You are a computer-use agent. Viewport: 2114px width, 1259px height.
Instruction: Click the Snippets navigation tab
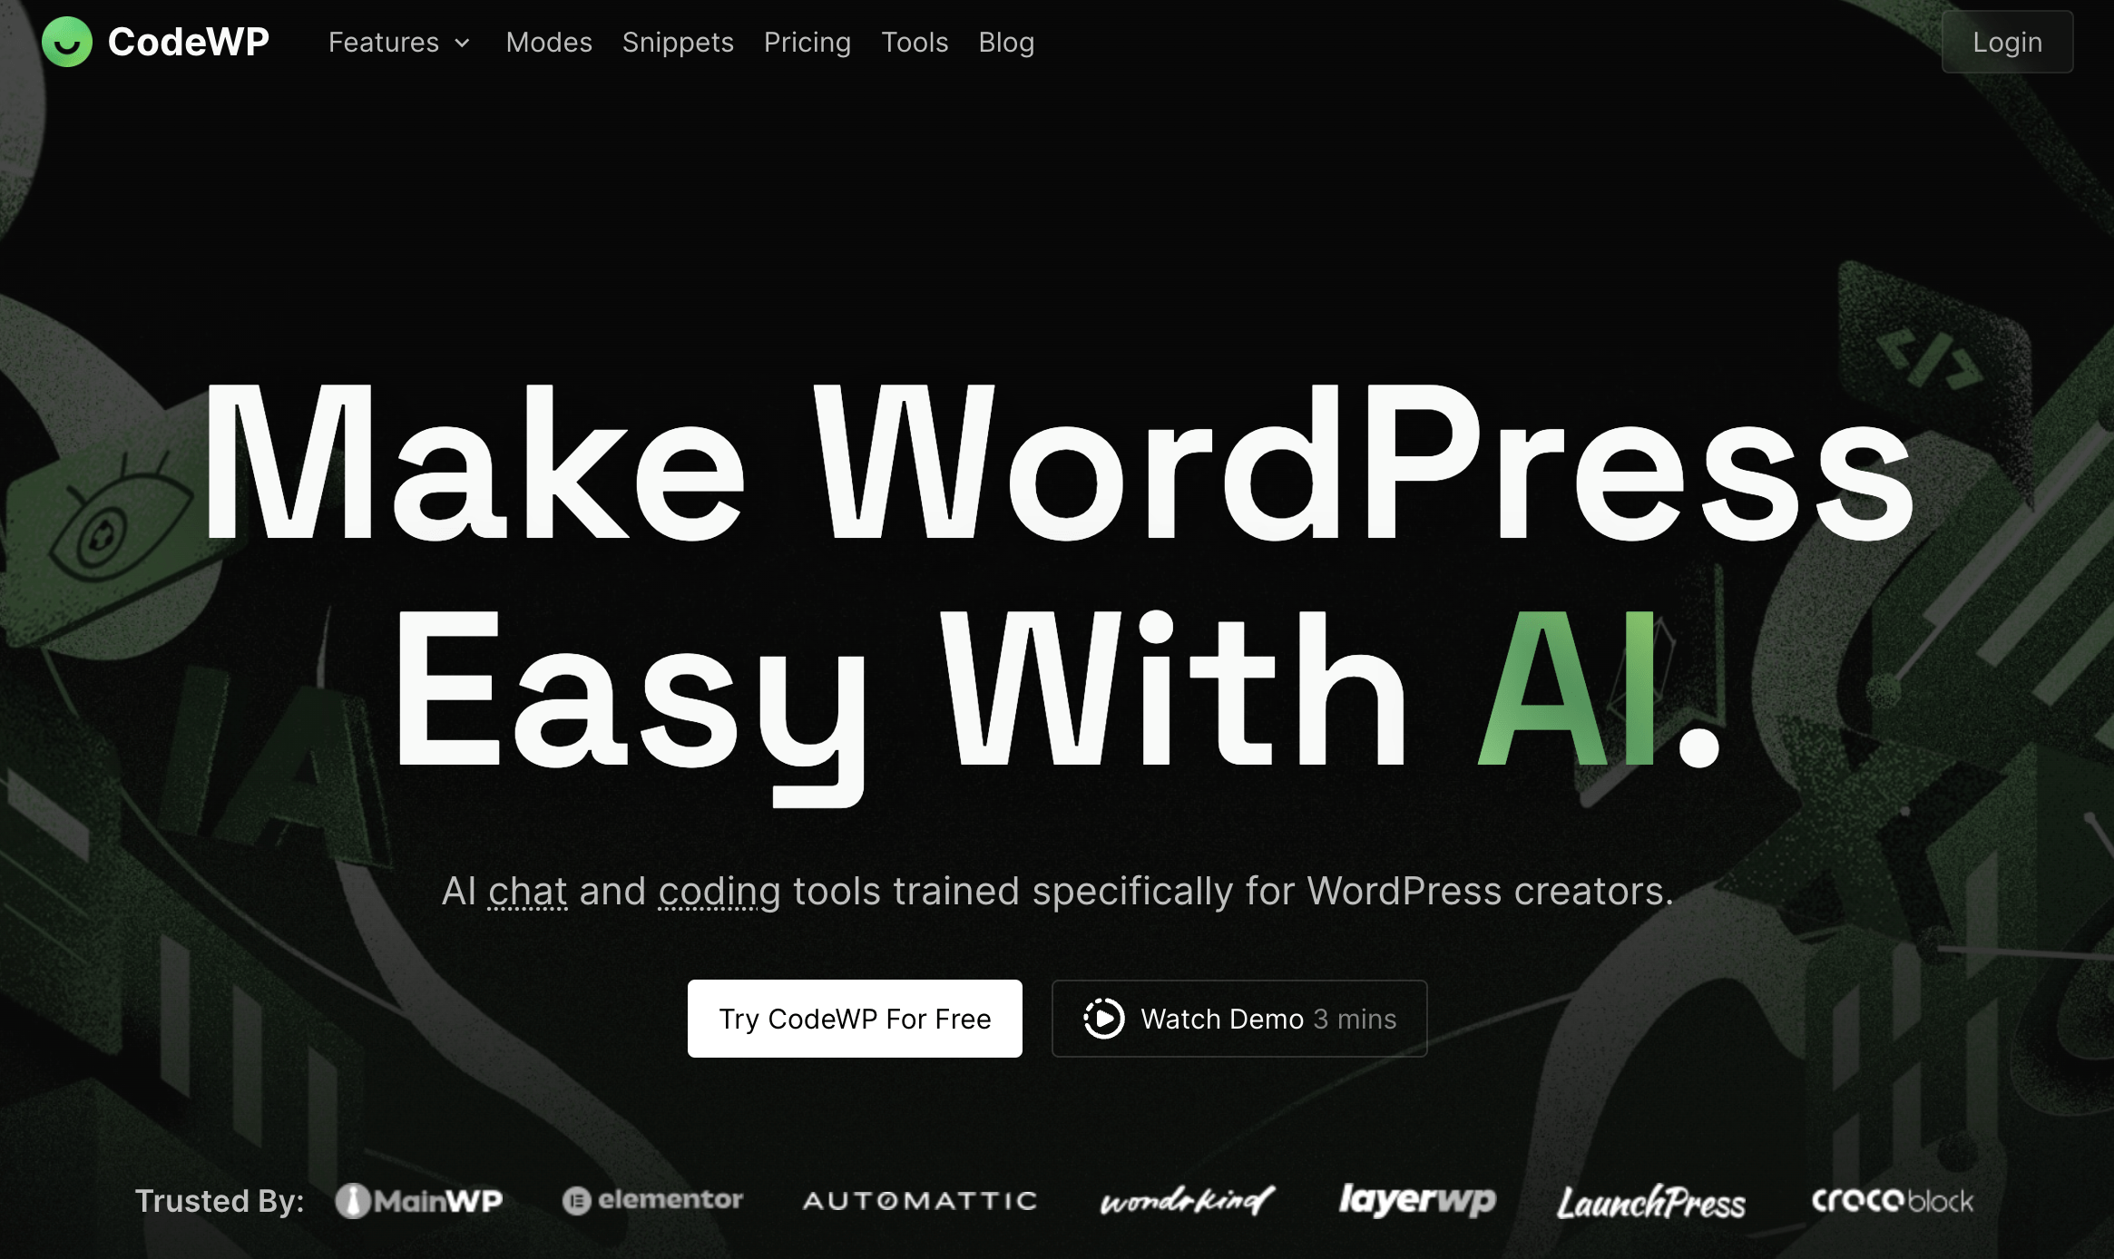point(678,42)
